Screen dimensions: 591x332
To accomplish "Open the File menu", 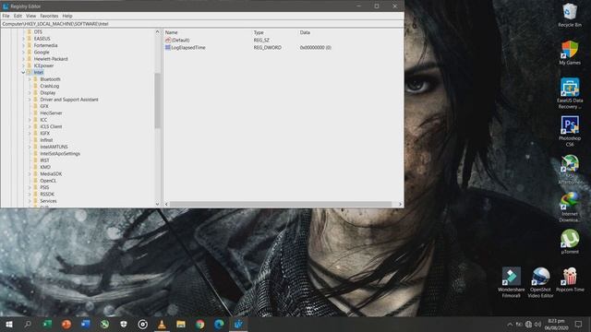I will (6, 16).
